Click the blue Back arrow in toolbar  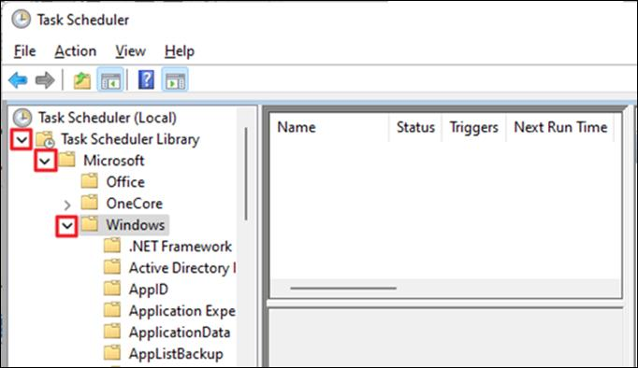coord(18,80)
